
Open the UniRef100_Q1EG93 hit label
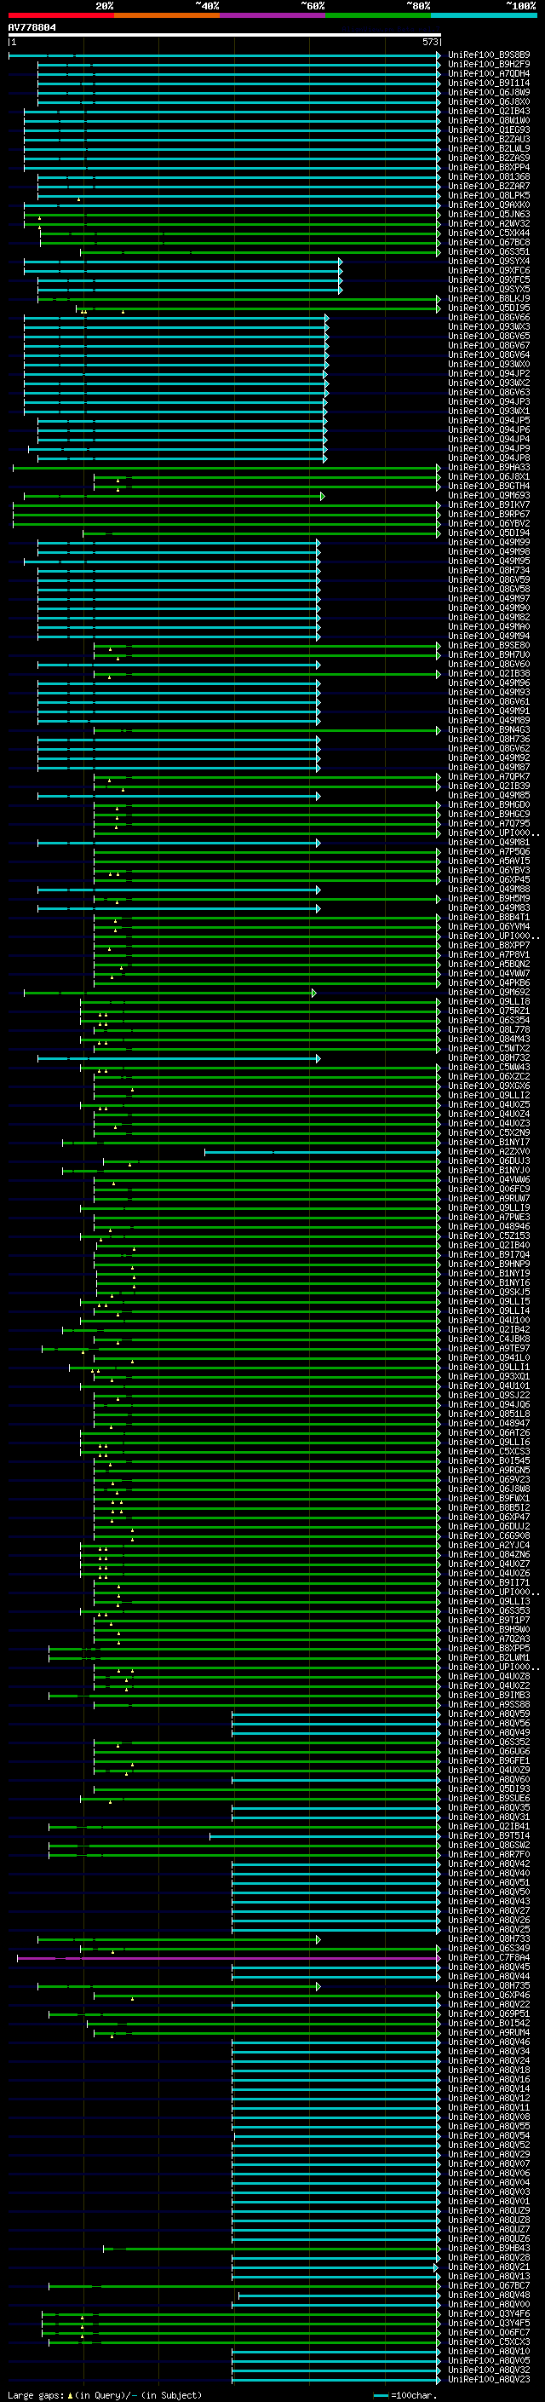489,130
